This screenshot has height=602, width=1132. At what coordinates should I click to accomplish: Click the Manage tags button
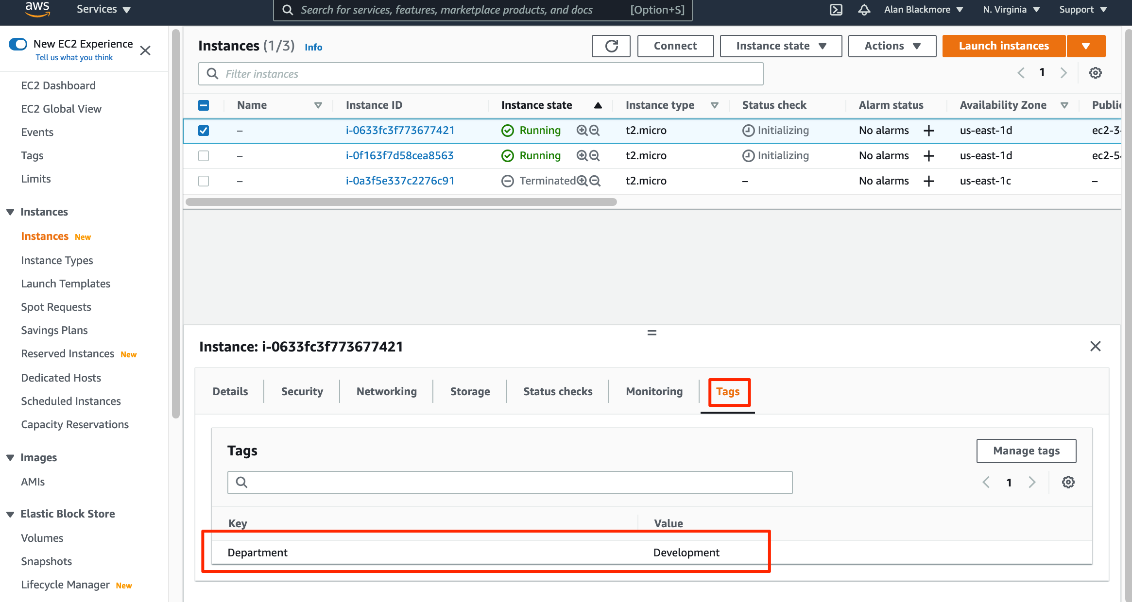[1026, 451]
